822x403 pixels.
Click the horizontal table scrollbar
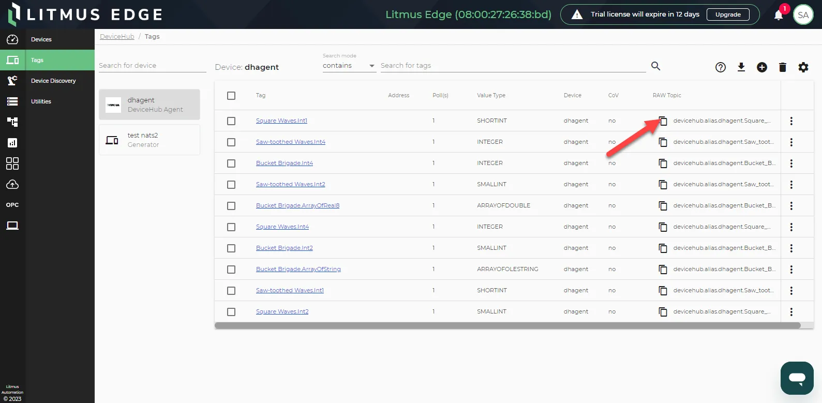[507, 325]
